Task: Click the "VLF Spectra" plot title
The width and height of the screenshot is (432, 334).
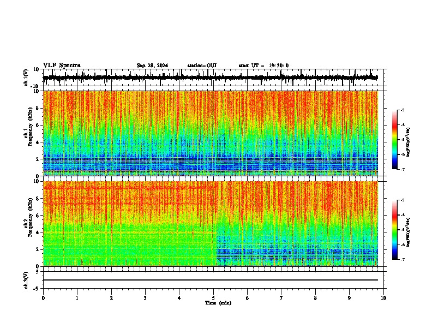Action: pyautogui.click(x=62, y=65)
